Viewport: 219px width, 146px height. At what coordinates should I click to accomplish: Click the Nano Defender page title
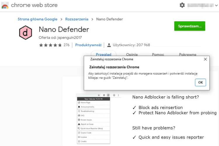tap(64, 29)
